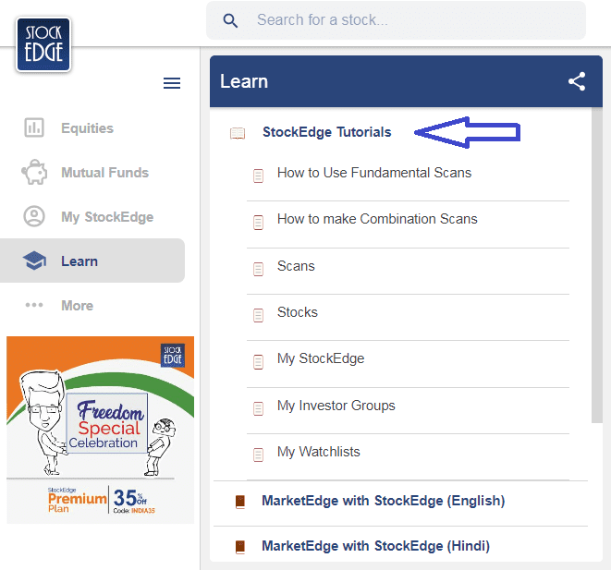Click the share icon in Learn header
The height and width of the screenshot is (570, 611).
[x=577, y=81]
